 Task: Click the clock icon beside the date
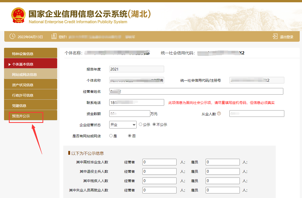pyautogui.click(x=12, y=36)
